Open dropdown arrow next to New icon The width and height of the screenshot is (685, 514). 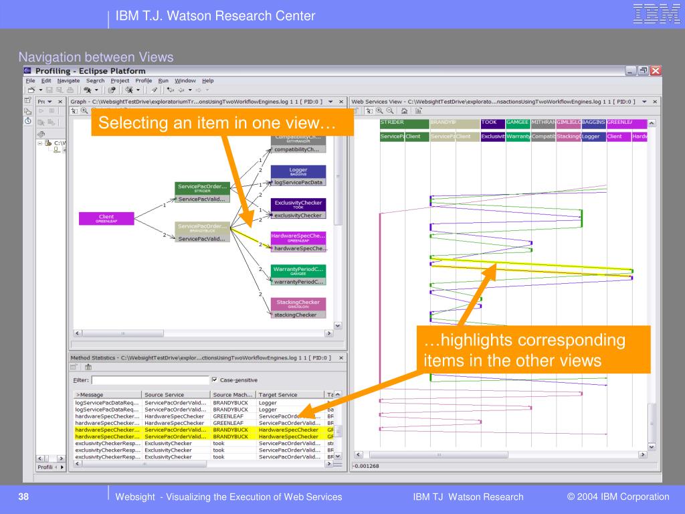(40, 90)
